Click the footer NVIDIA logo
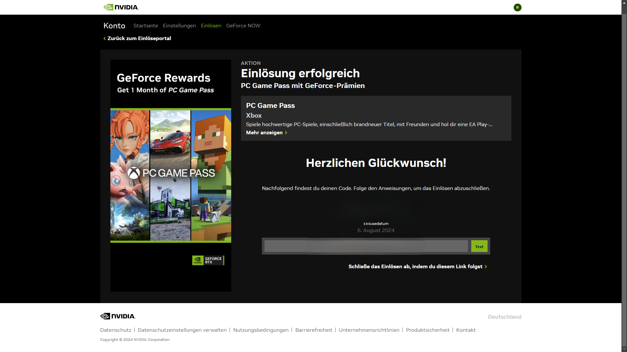 click(118, 316)
